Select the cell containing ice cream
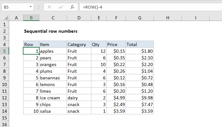Viewport: 222px width, 127px height. click(x=53, y=98)
